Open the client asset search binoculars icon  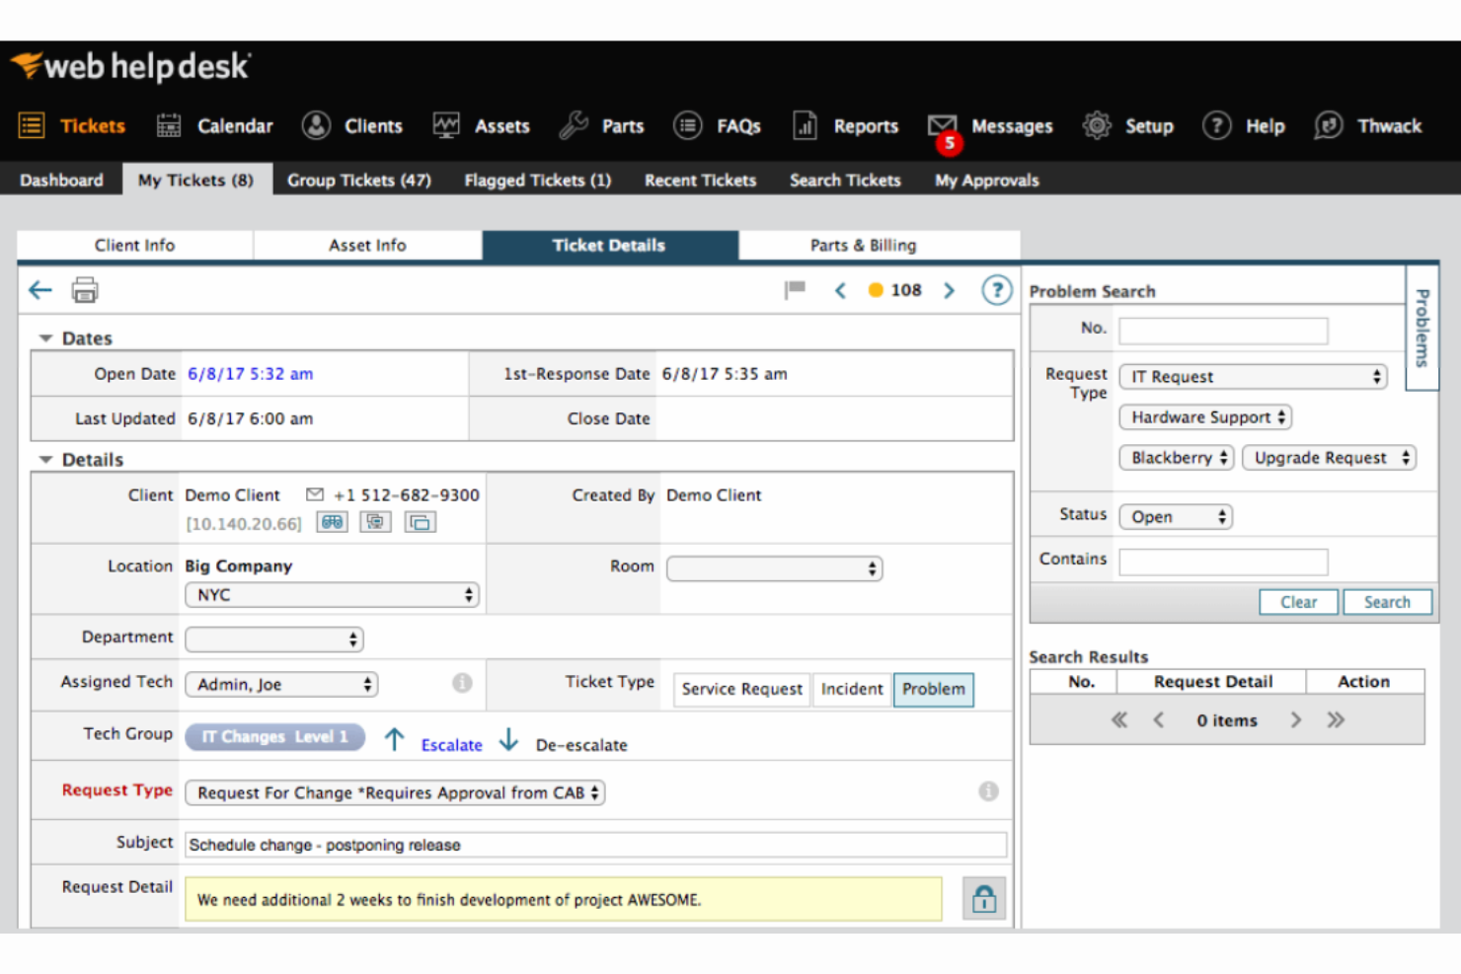(332, 522)
